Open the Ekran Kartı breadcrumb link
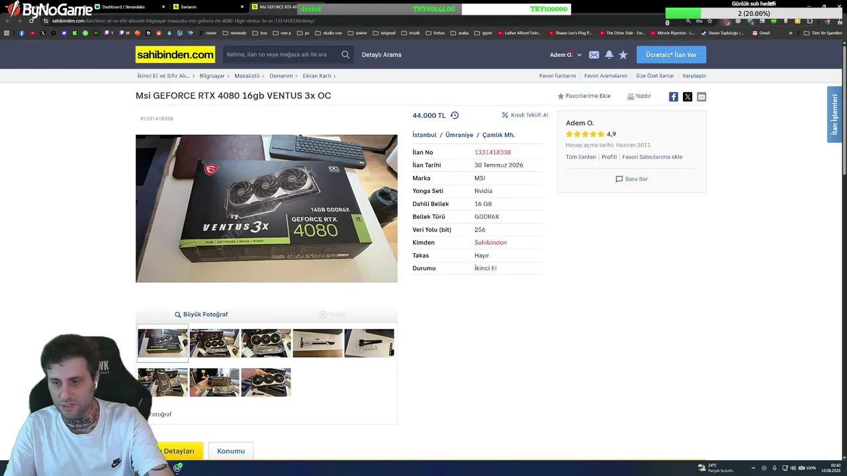 tap(317, 76)
